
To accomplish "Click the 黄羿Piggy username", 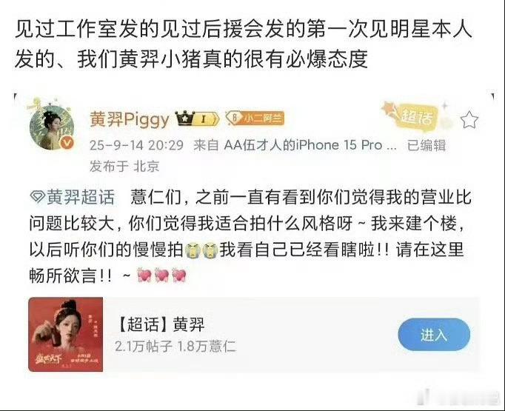I will click(130, 119).
